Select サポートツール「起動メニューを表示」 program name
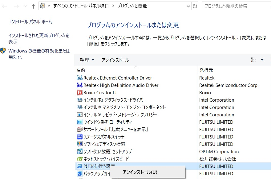271x179 pixels. tap(115, 129)
